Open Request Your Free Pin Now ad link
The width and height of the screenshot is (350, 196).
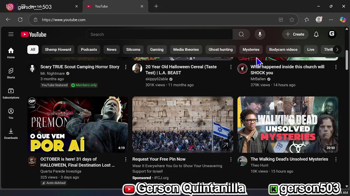[x=159, y=159]
